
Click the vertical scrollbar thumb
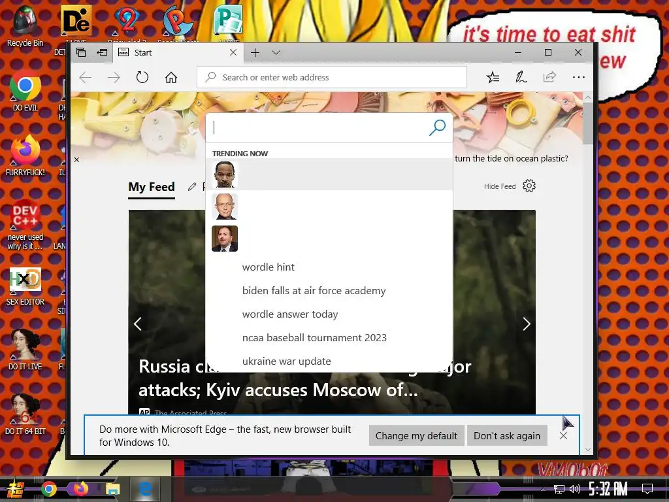pos(588,124)
